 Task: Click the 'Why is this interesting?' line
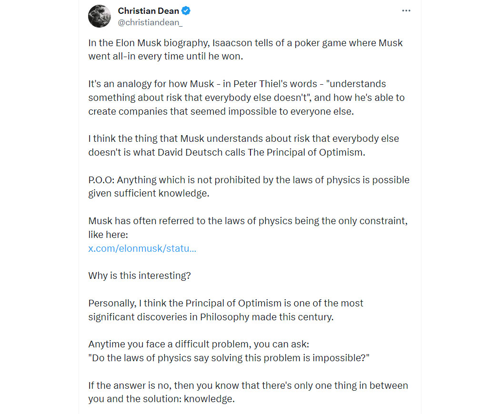140,276
